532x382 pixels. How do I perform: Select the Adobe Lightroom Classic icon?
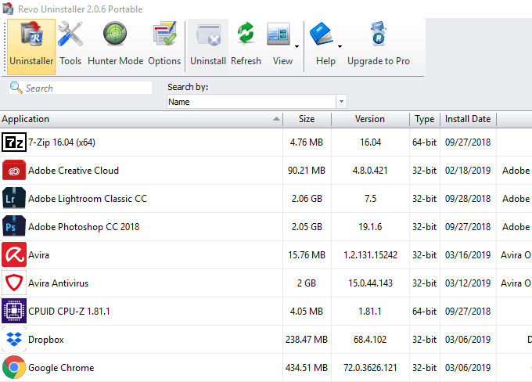[x=14, y=198]
